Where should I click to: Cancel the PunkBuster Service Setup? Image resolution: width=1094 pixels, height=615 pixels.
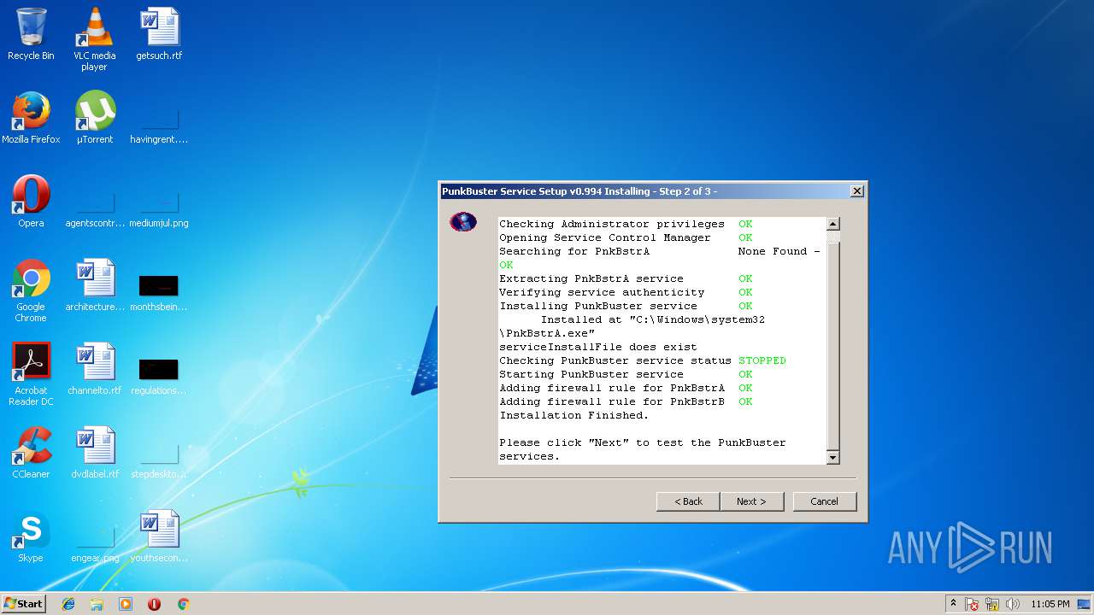(824, 501)
